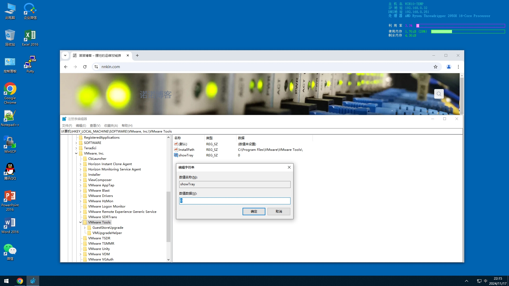Click the Windows Start button
509x286 pixels.
6,281
